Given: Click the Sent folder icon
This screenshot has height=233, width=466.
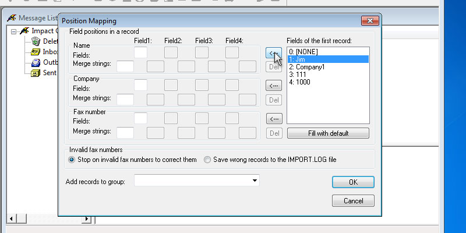Looking at the screenshot, I should click(36, 73).
